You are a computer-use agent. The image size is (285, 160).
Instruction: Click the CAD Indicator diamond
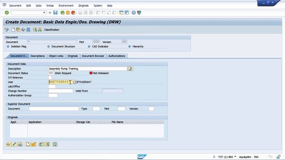tap(89, 46)
